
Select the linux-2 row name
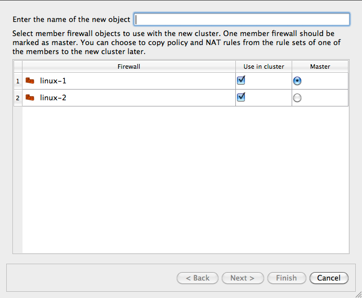(x=53, y=98)
